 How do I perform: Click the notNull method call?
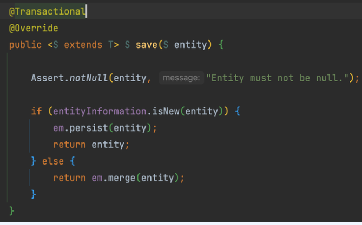pos(89,78)
